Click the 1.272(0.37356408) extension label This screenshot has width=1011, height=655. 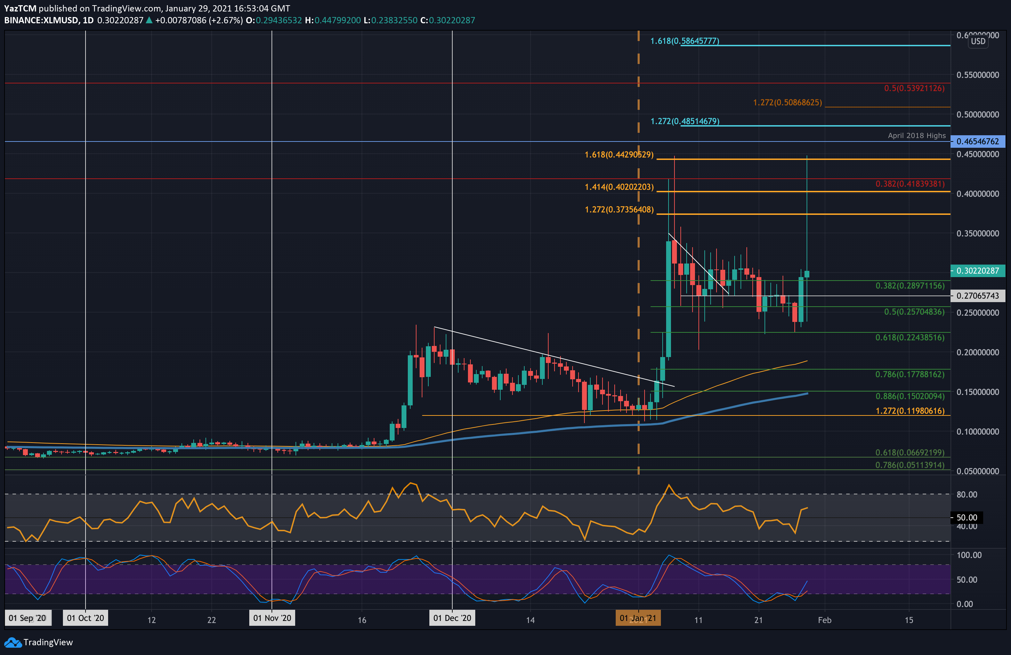(x=619, y=209)
